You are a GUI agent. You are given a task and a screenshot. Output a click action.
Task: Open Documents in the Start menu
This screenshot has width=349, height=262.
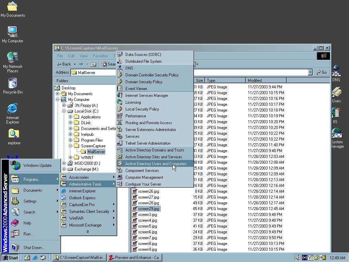click(x=34, y=190)
